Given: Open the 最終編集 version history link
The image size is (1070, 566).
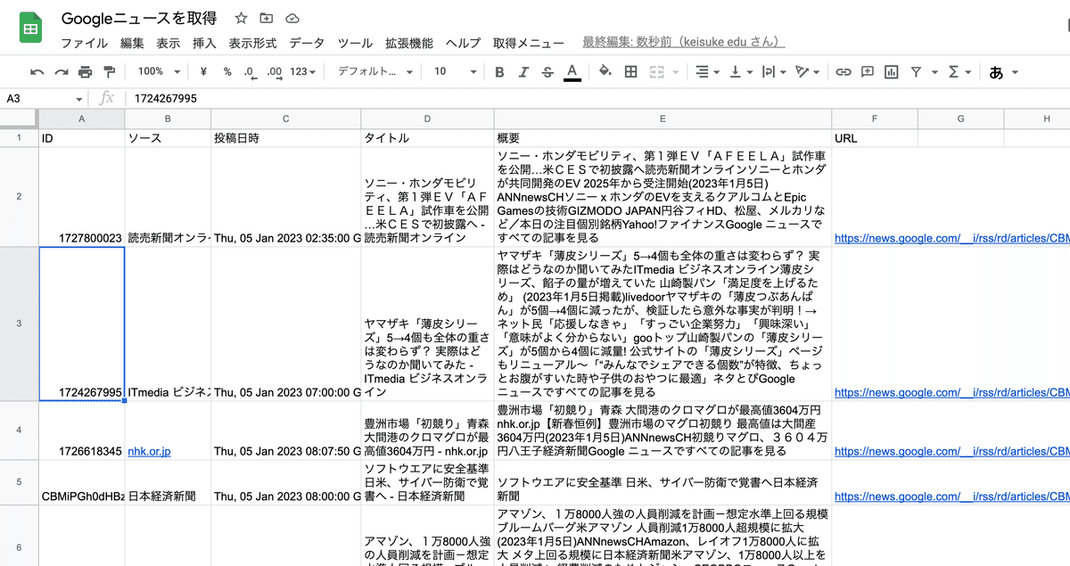Looking at the screenshot, I should (x=683, y=42).
